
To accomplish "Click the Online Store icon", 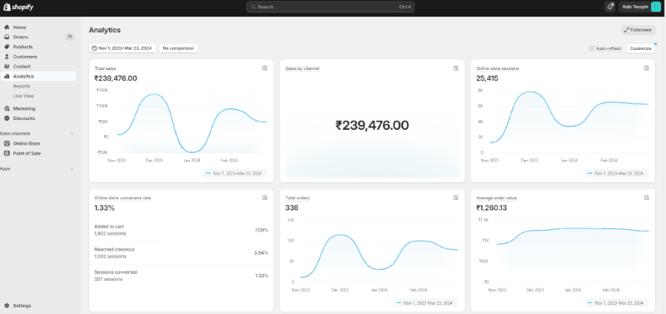I will [7, 143].
